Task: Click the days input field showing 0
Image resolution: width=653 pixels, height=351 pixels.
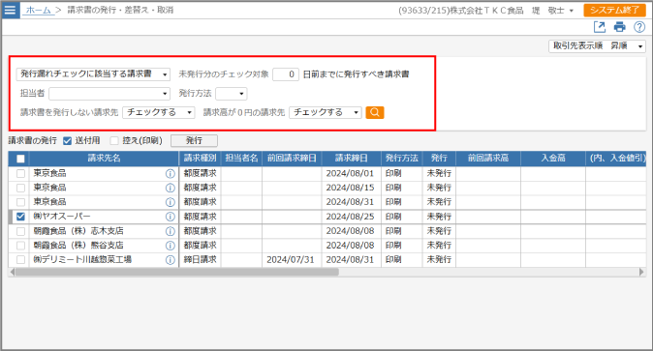Action: point(286,74)
